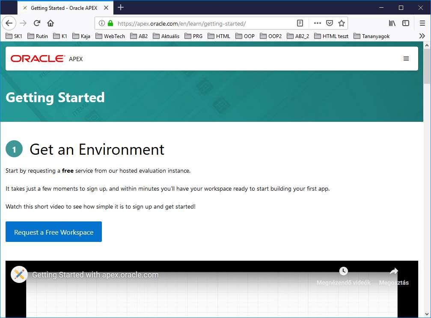Open the Kaja bookmark folder
Image resolution: width=431 pixels, height=318 pixels.
point(81,36)
